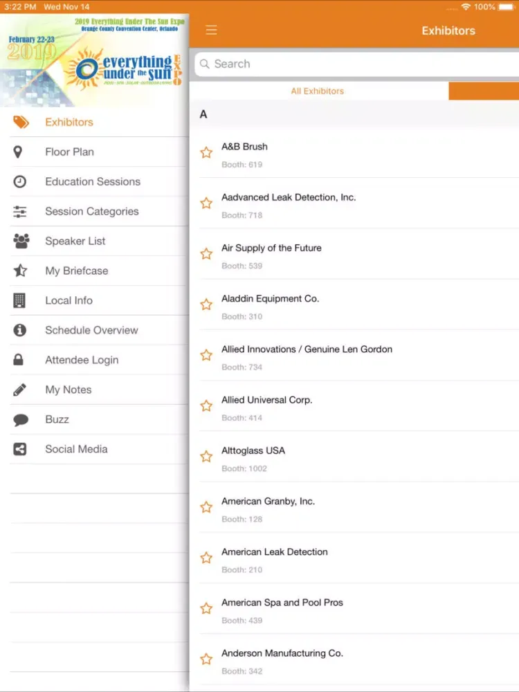Screen dimensions: 519x692
Task: Click the Everything Under the Sun Expo banner
Action: click(x=94, y=60)
